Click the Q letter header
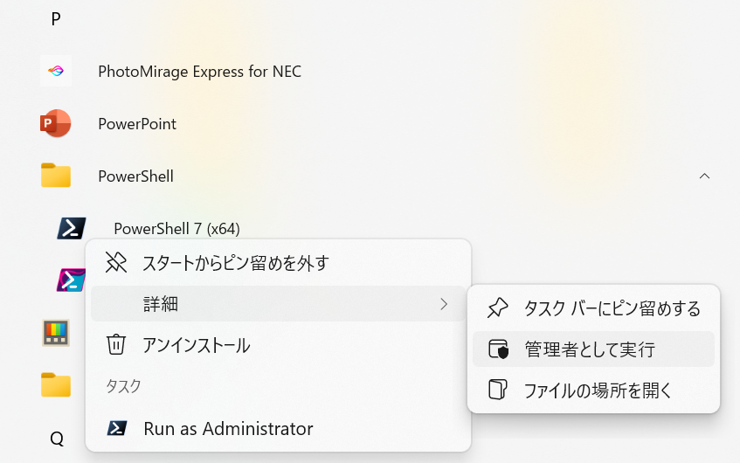This screenshot has width=740, height=463. [57, 439]
